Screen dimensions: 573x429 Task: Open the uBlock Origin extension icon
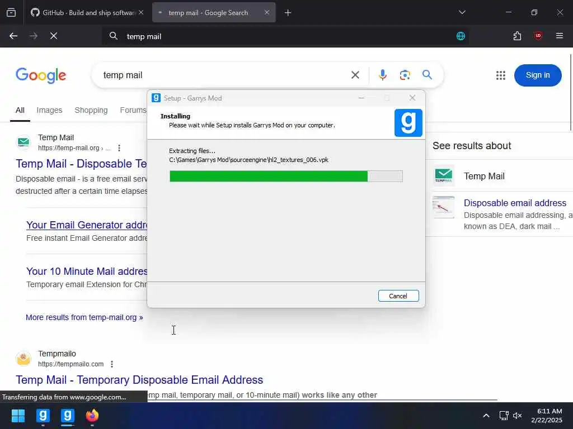pos(538,36)
